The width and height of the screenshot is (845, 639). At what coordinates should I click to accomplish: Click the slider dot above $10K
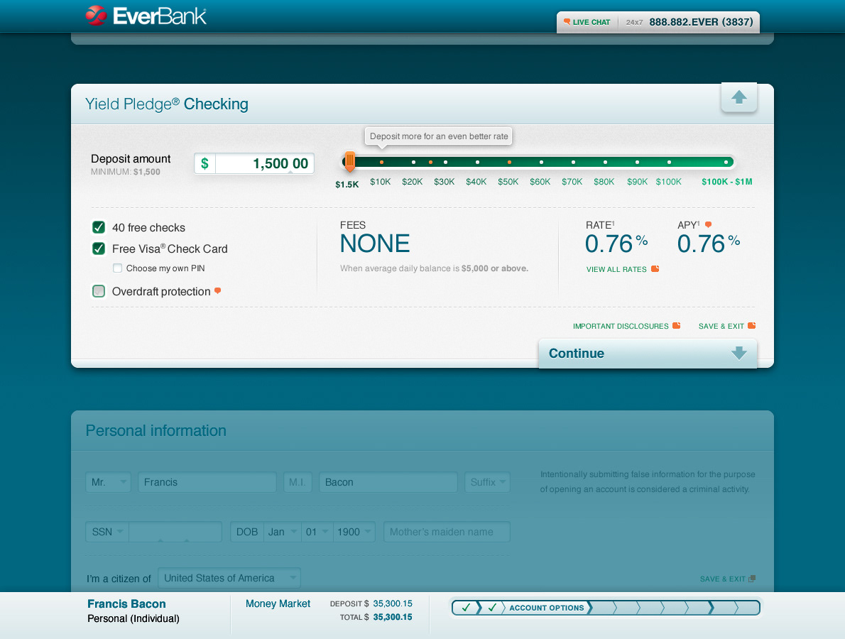(381, 162)
